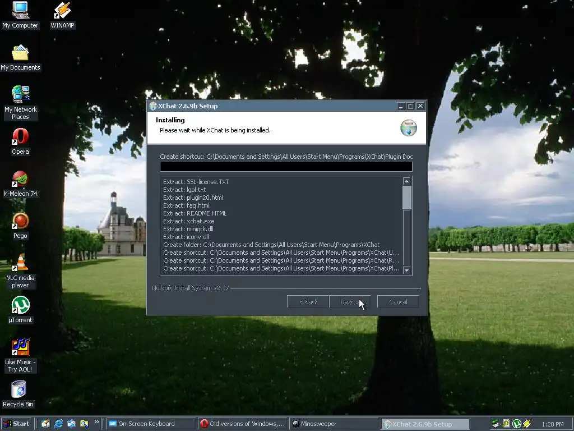Click the installation progress bar
This screenshot has width=574, height=431.
click(x=286, y=167)
